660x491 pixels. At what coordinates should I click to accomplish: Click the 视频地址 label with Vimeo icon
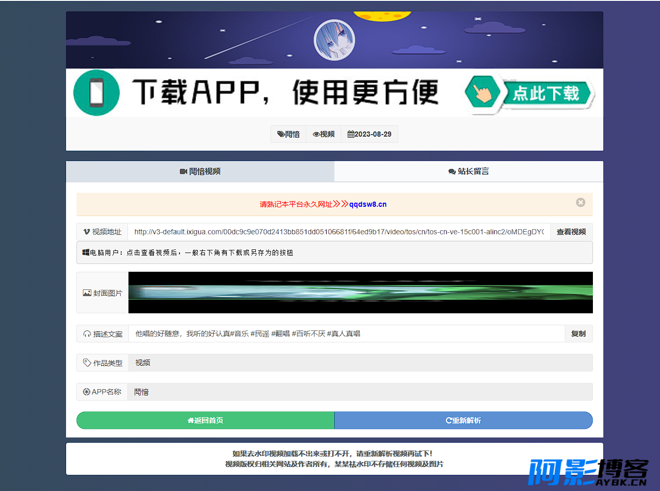click(102, 232)
